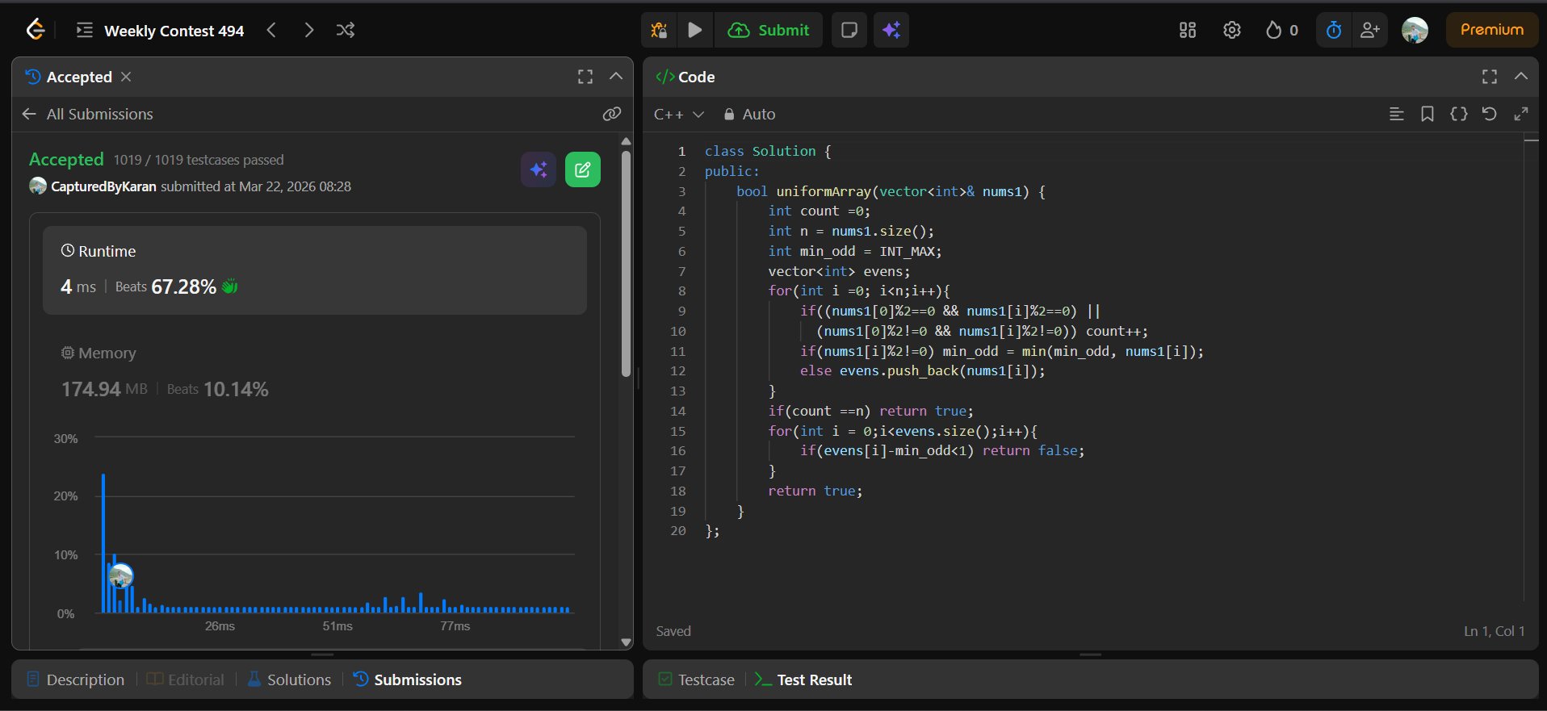Open the Solutions tab

(289, 680)
